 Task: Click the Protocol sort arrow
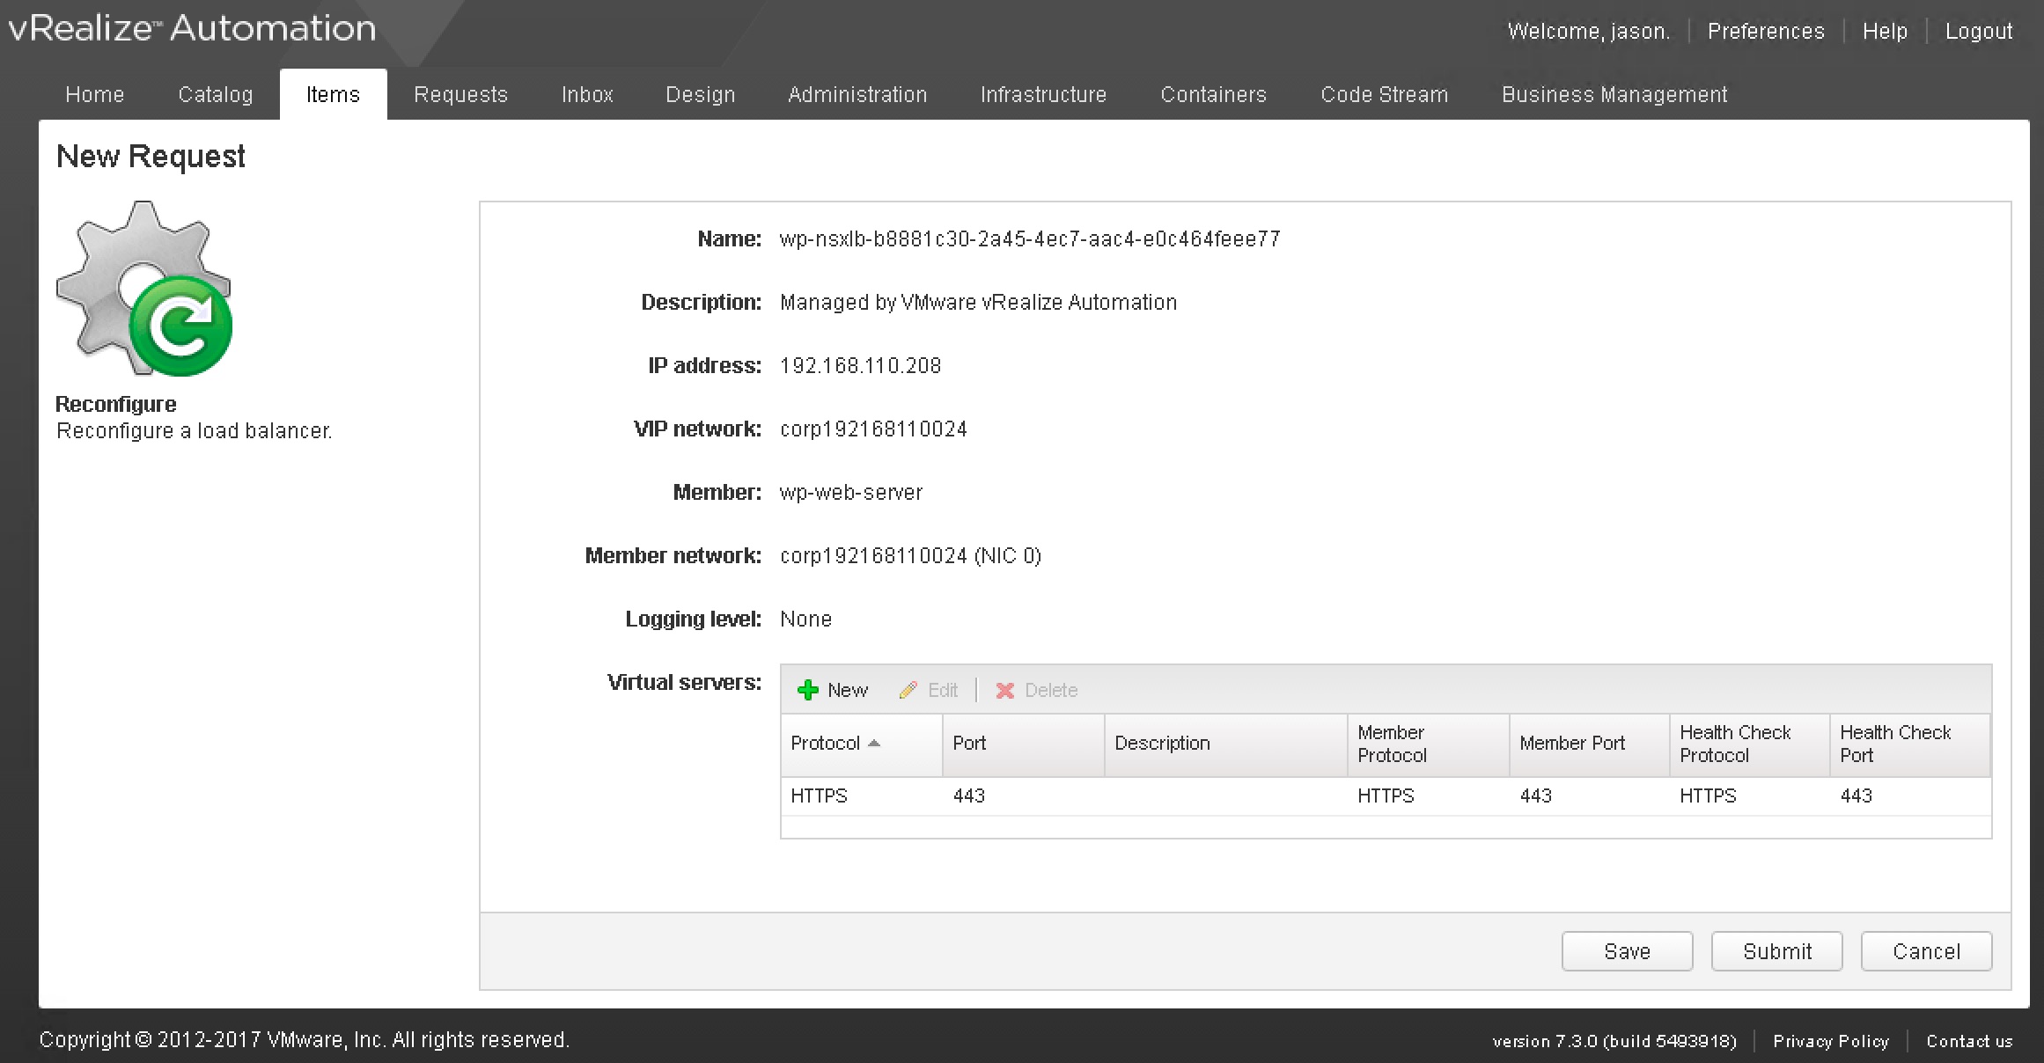[874, 744]
